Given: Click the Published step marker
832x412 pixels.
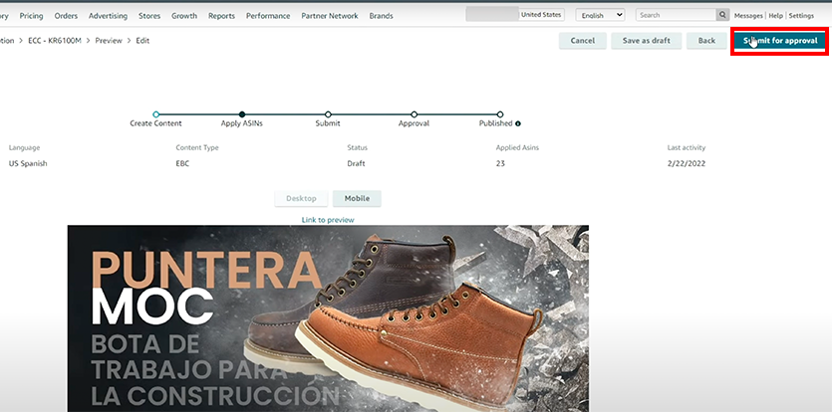Looking at the screenshot, I should 500,114.
